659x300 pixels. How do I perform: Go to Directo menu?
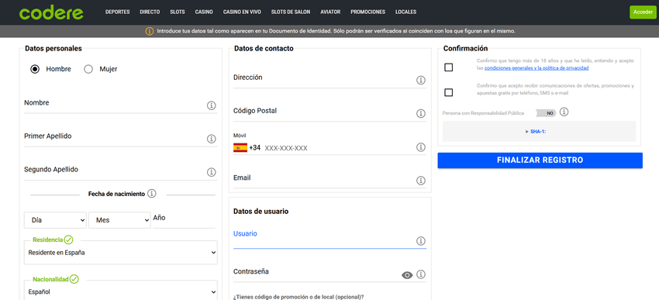[x=150, y=12]
